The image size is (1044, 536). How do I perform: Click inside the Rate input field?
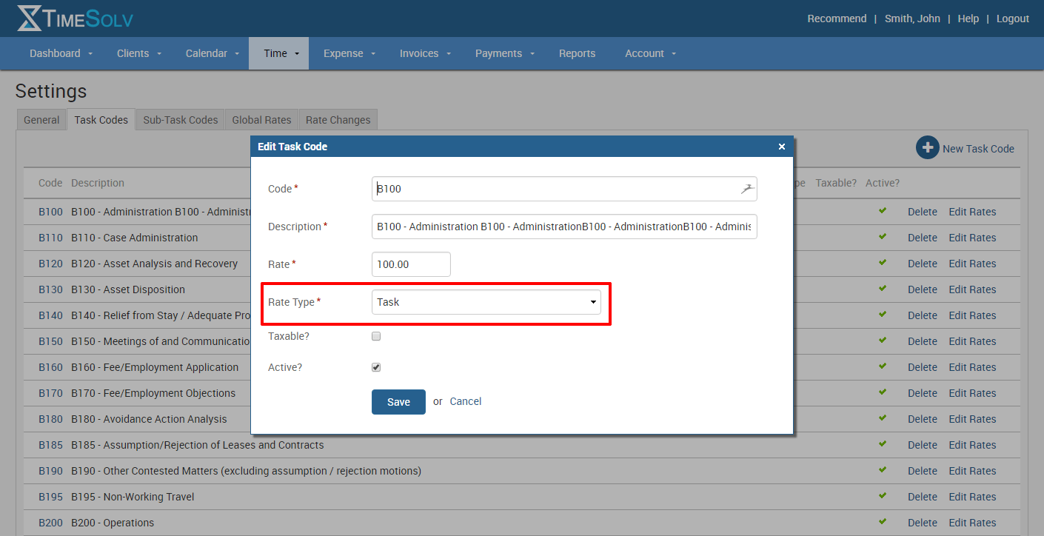[x=411, y=264]
